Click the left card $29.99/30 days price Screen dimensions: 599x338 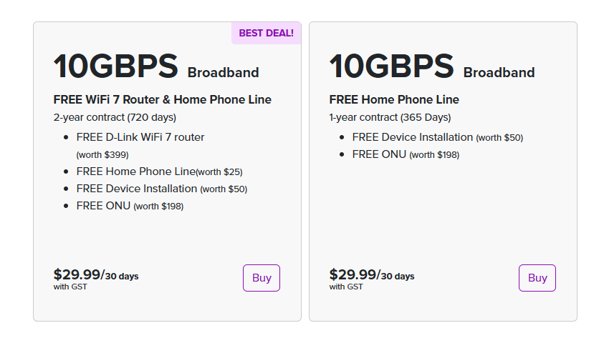96,274
